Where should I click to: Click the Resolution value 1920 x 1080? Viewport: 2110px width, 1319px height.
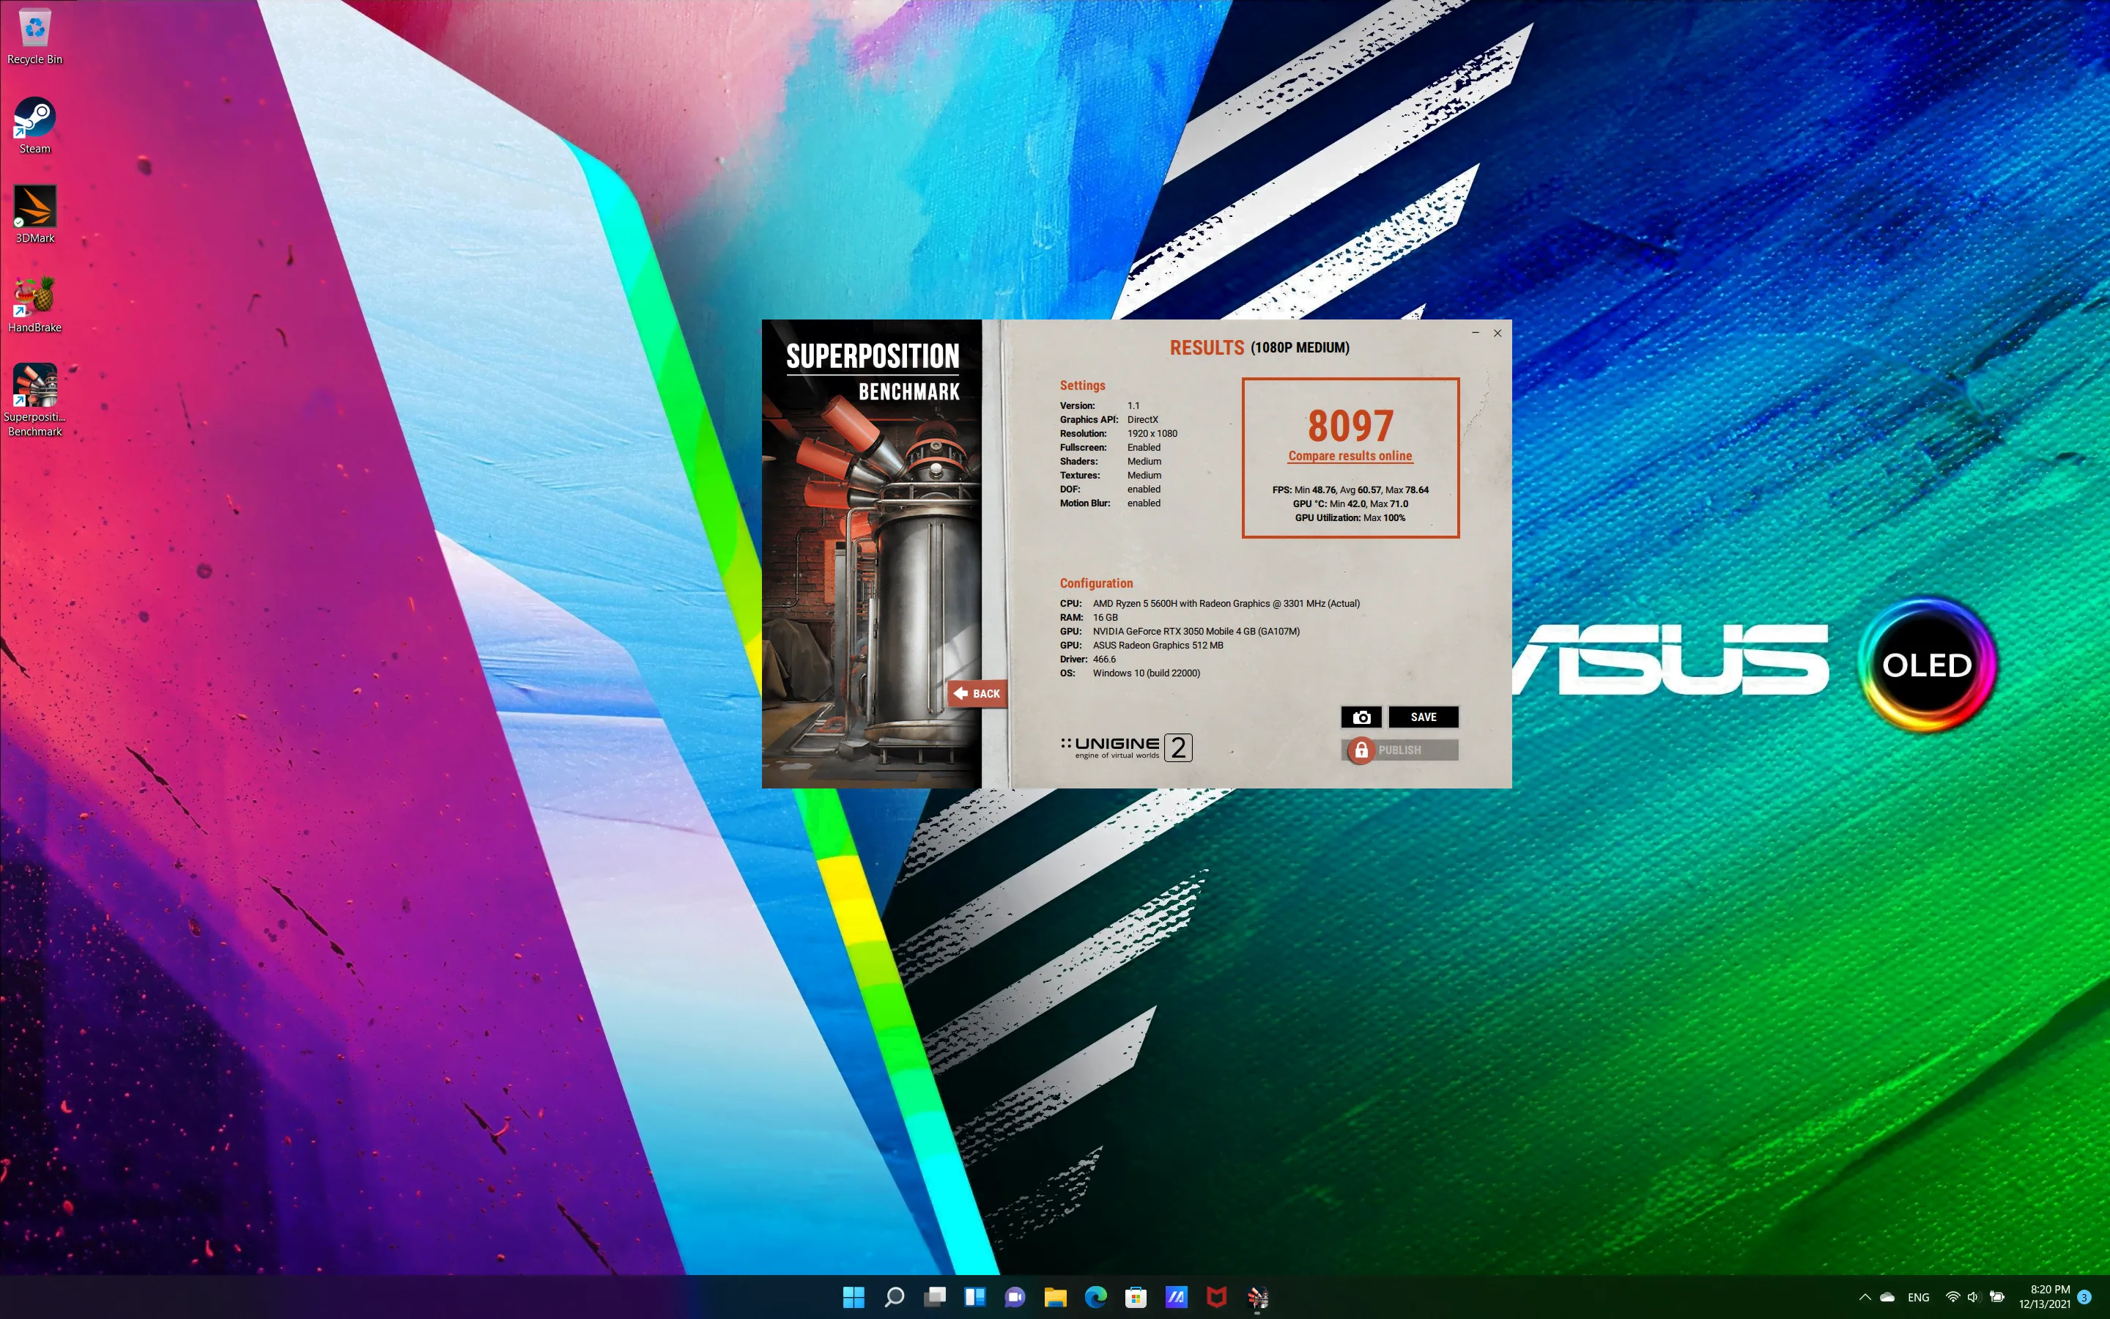tap(1152, 434)
